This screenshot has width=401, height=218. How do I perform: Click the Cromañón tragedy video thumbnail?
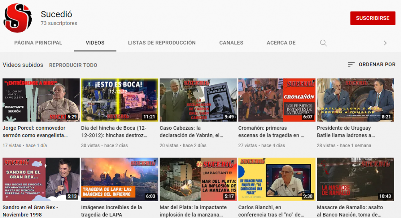click(277, 100)
